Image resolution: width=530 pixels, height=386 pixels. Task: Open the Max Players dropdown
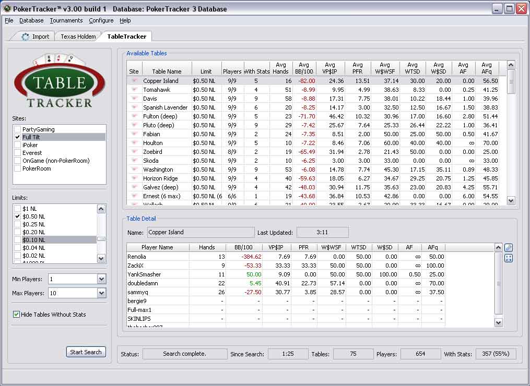[101, 293]
